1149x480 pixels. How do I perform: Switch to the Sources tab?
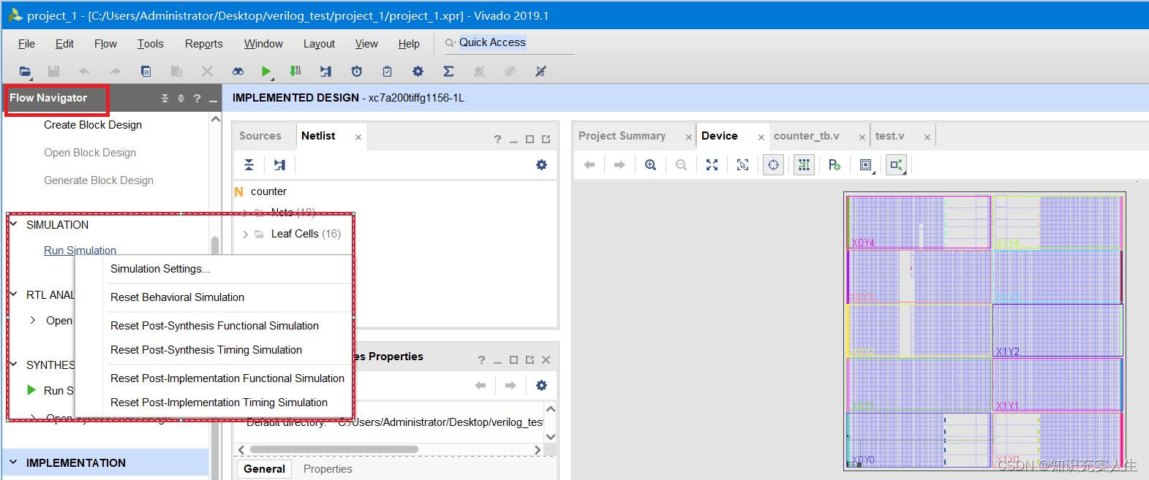tap(260, 136)
